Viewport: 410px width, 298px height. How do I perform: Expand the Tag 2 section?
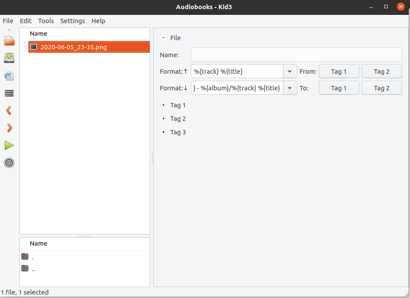click(x=165, y=119)
